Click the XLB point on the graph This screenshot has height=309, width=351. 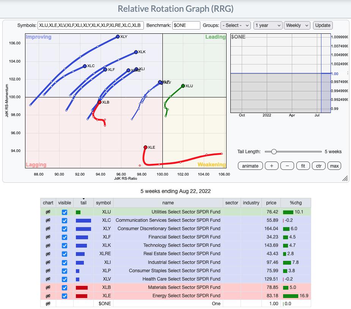(x=100, y=102)
